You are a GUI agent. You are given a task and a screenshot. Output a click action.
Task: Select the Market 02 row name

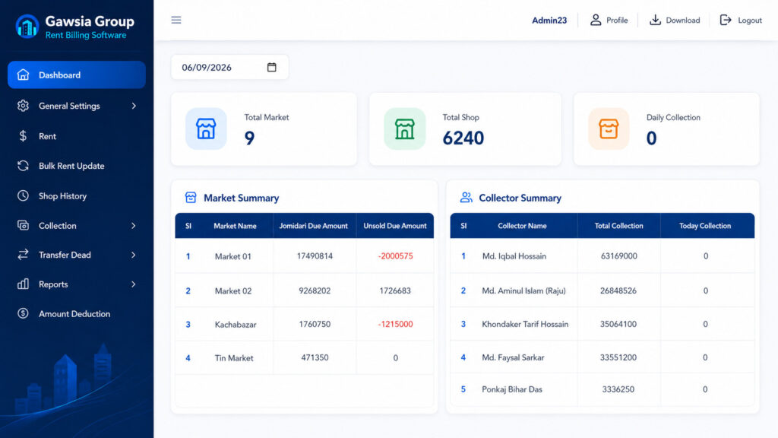[232, 291]
